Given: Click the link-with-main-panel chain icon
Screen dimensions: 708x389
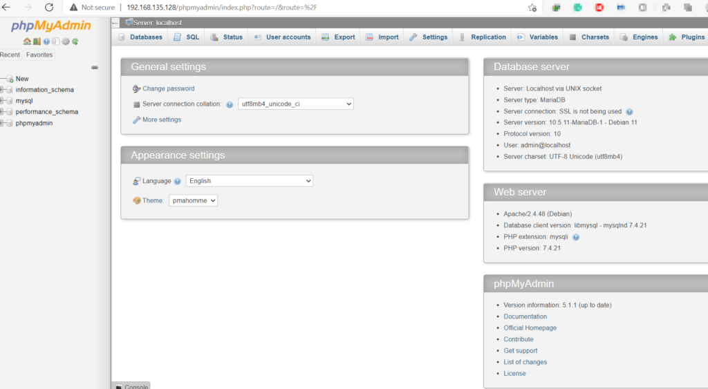Looking at the screenshot, I should (94, 67).
